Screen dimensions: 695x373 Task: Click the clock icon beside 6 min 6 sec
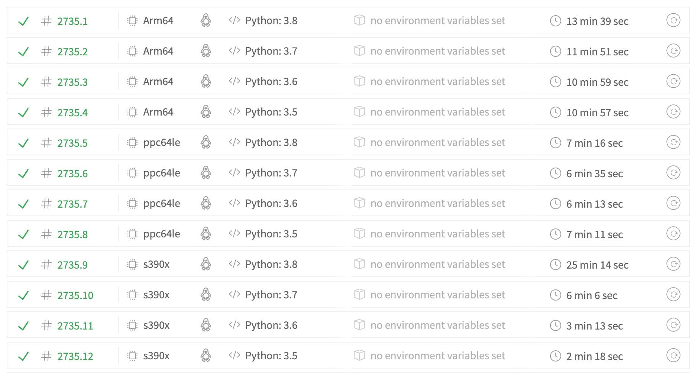pos(555,295)
